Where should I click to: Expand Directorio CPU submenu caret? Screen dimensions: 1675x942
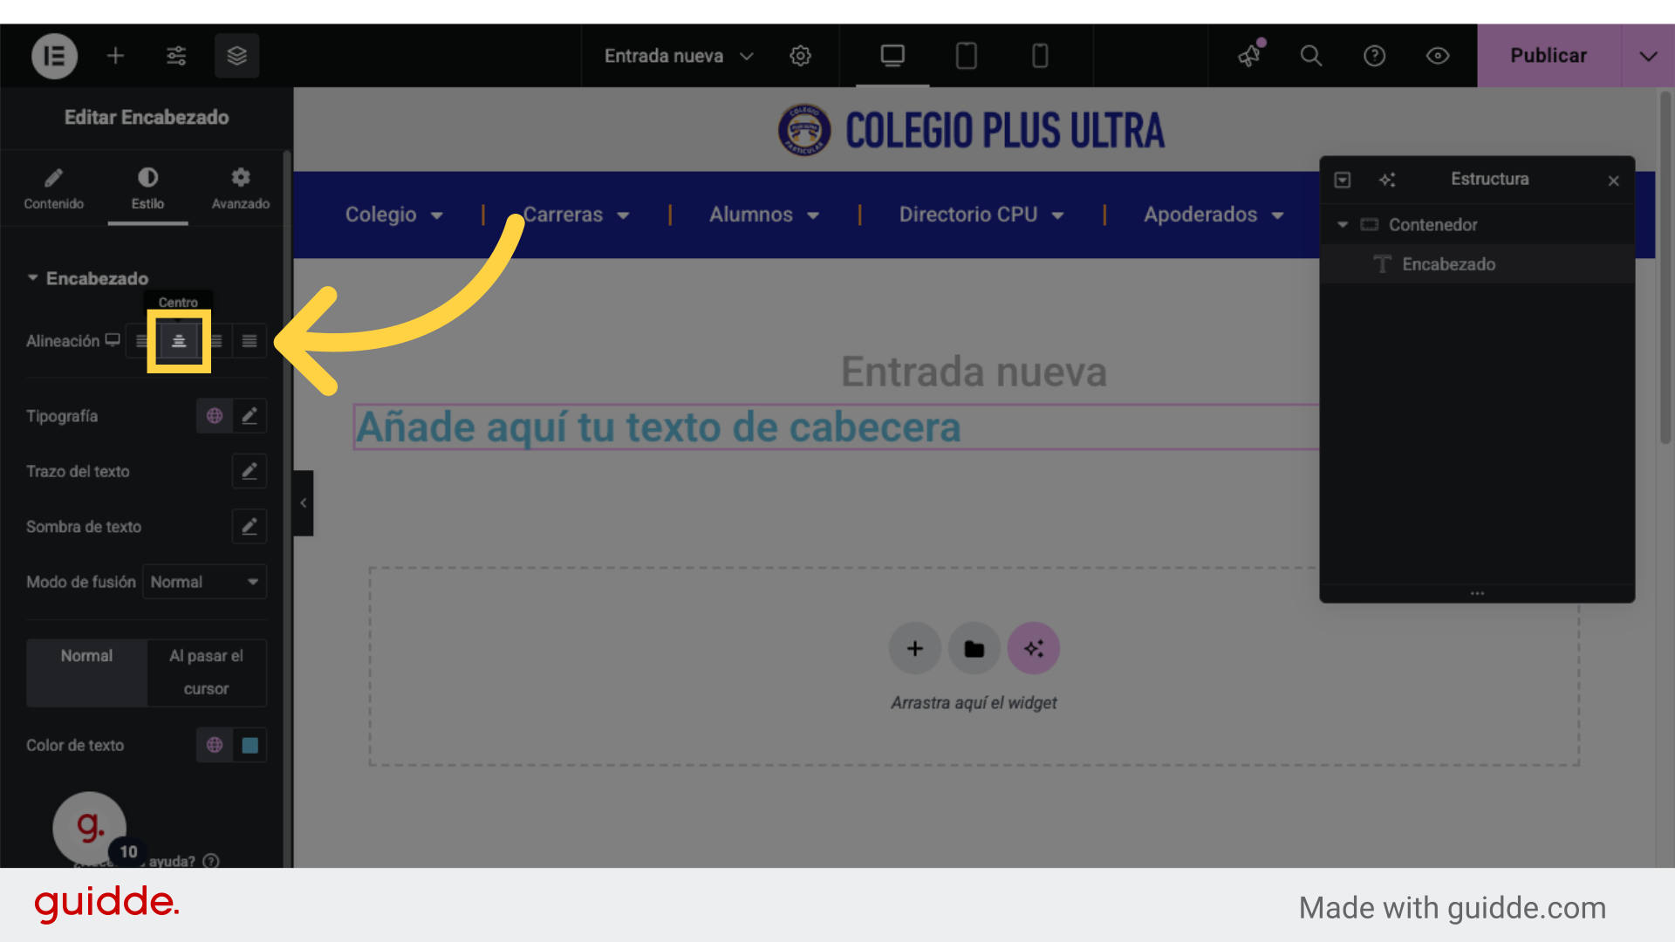(1057, 216)
